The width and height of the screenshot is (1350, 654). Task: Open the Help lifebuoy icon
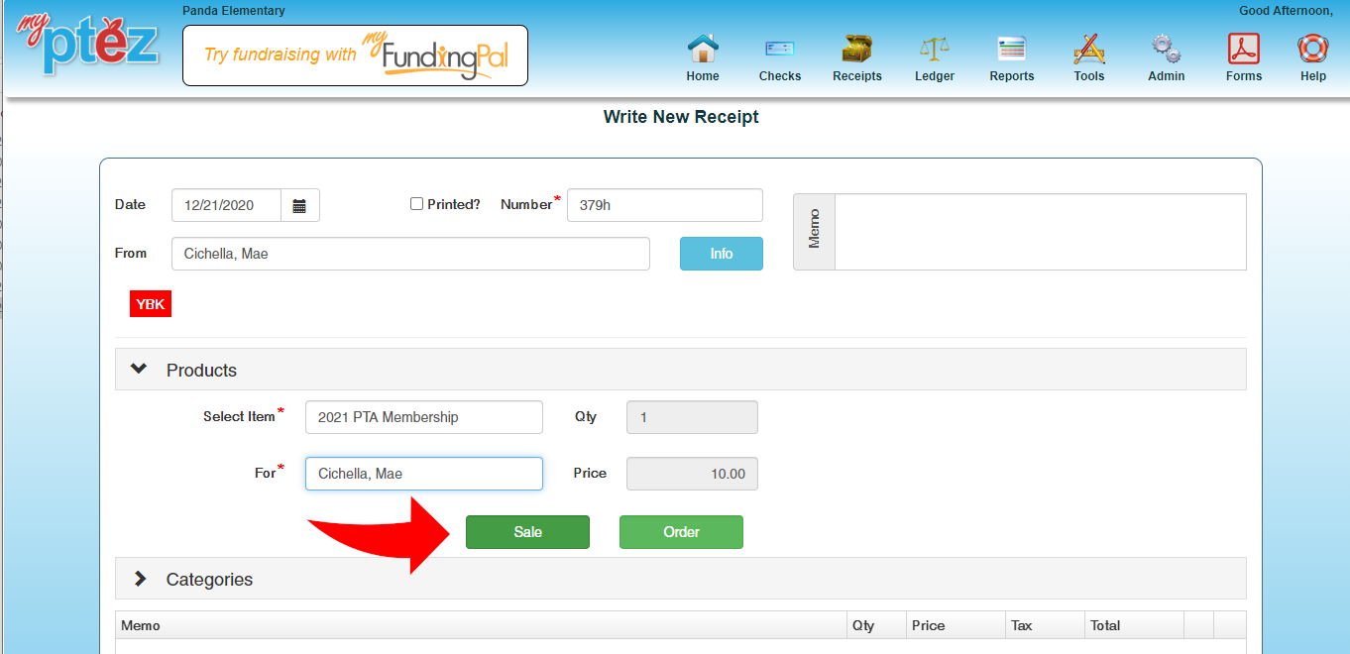(1312, 49)
